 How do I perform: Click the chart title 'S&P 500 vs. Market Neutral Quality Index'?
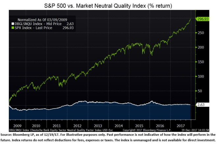click(x=108, y=6)
